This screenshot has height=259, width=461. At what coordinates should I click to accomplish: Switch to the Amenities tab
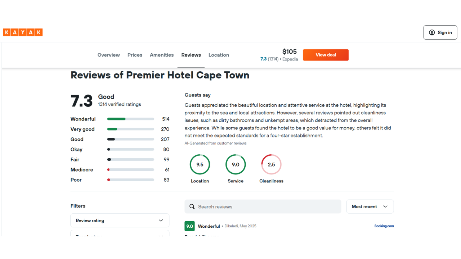click(x=162, y=55)
